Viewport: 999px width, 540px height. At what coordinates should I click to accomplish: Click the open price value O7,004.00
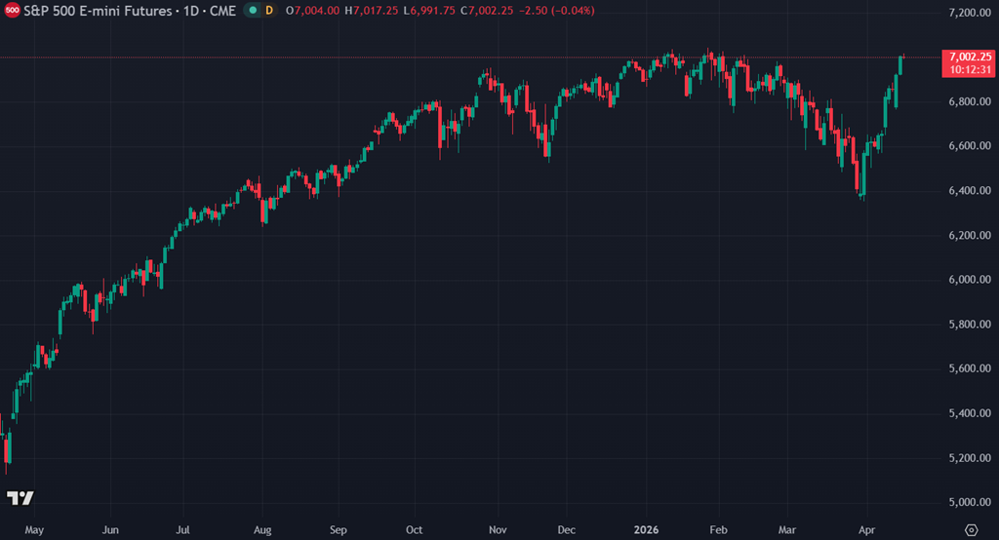point(312,11)
